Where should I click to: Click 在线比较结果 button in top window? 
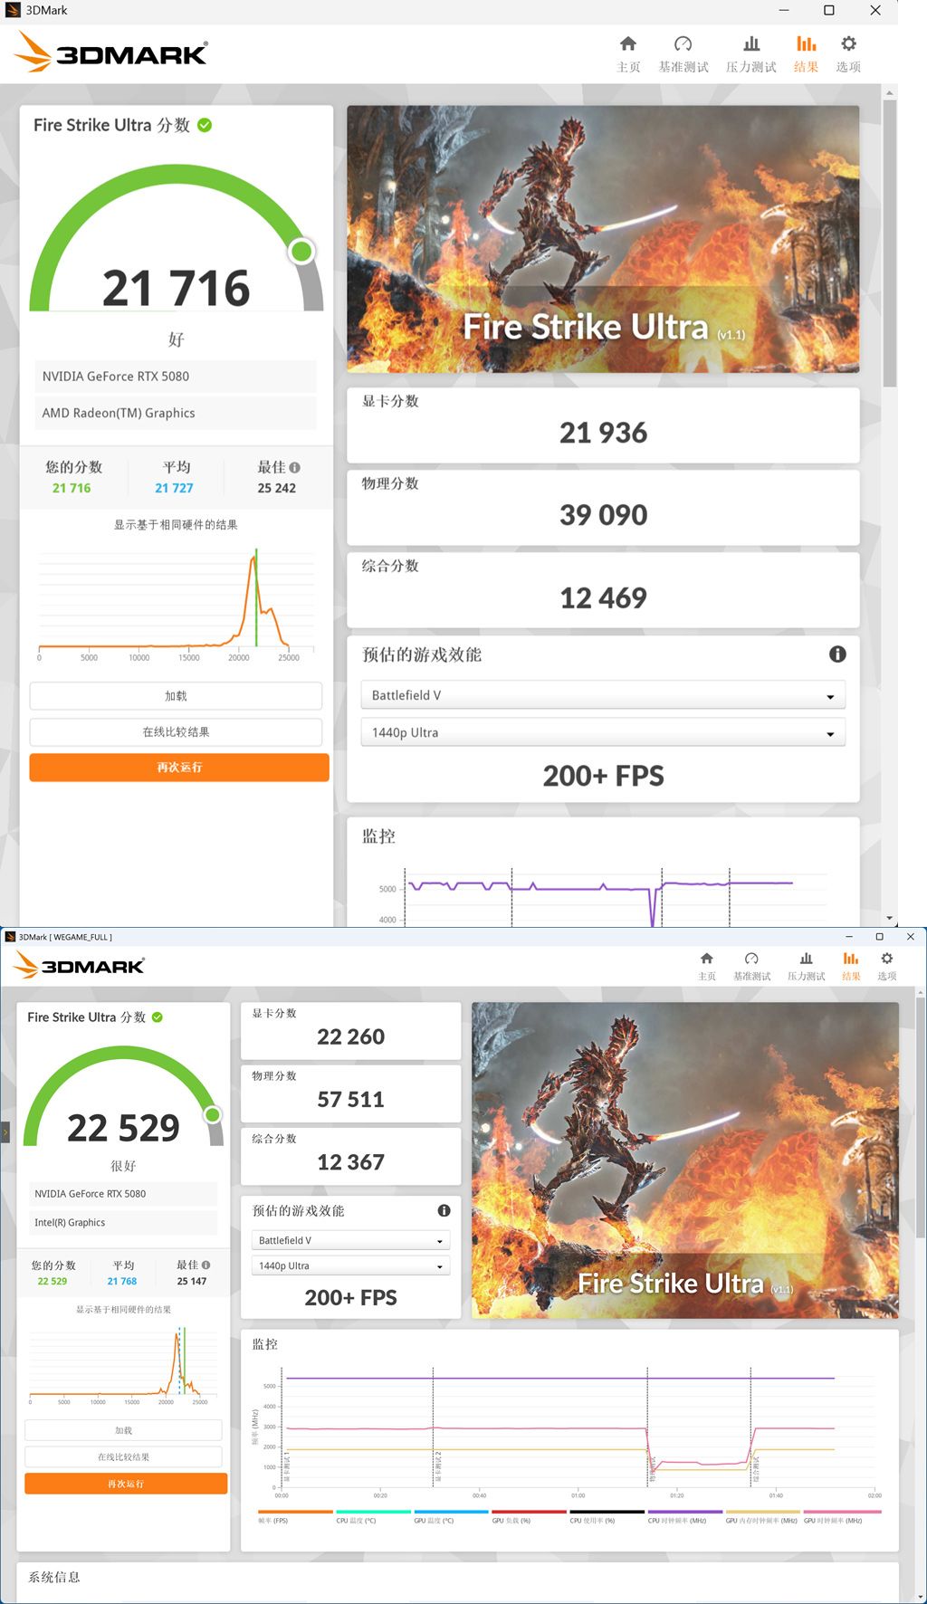(176, 731)
